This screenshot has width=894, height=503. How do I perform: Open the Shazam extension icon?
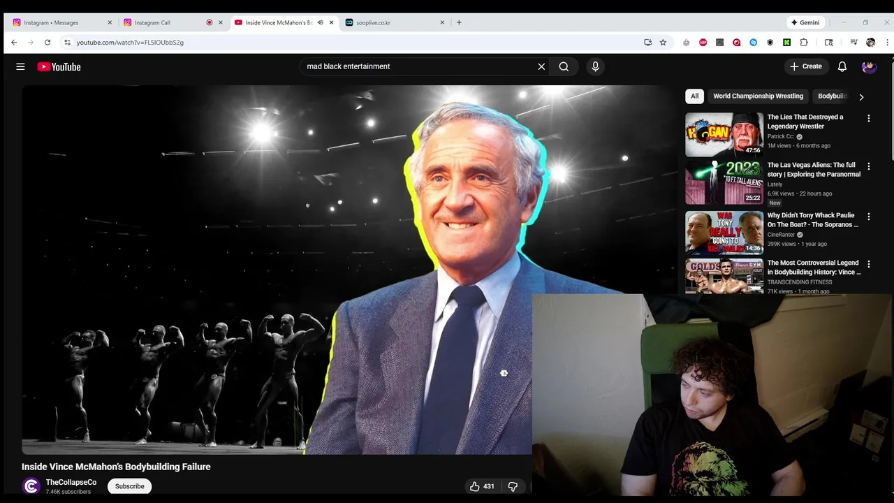[x=753, y=42]
